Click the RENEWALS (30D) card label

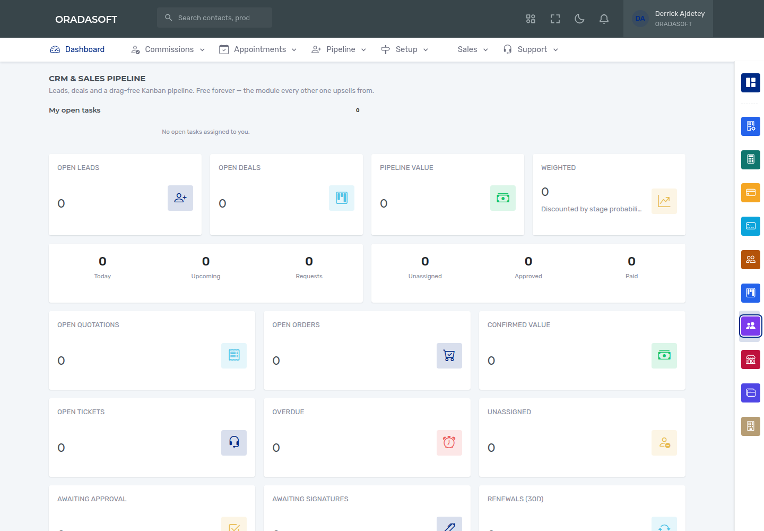tap(516, 499)
